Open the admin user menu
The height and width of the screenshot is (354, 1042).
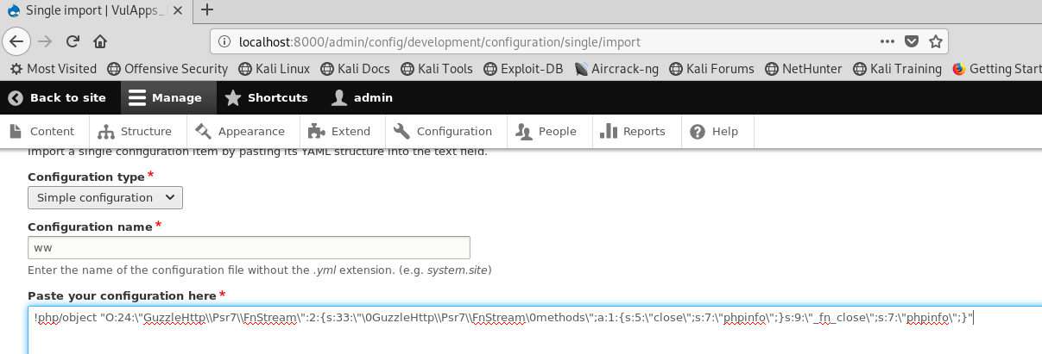(x=363, y=97)
